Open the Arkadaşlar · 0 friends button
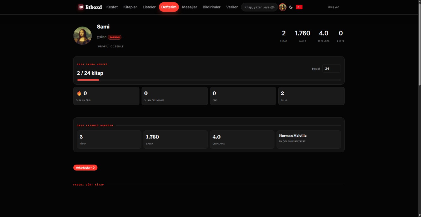 tap(85, 168)
